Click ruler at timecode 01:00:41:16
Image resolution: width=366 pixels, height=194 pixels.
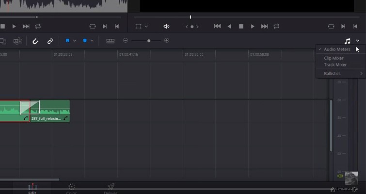click(x=128, y=54)
